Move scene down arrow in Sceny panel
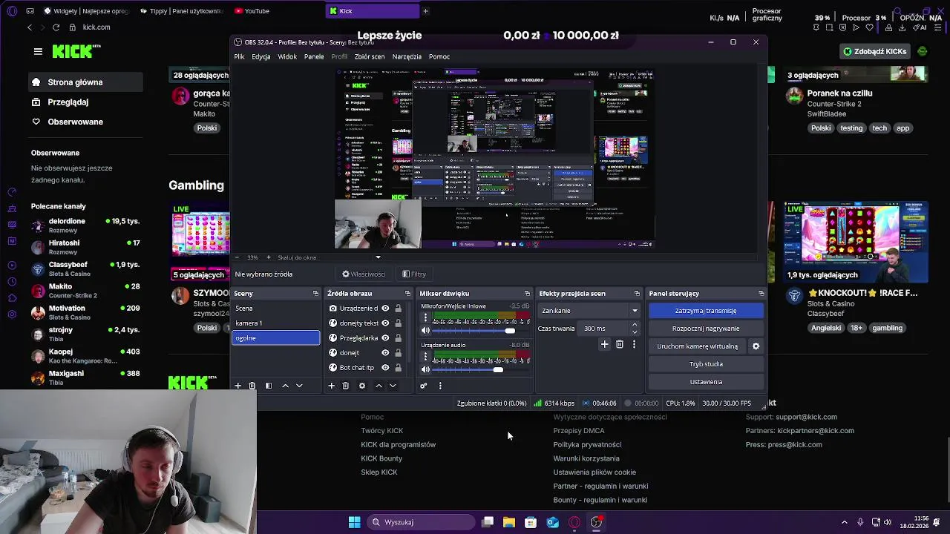Viewport: 950px width, 534px height. 299,386
